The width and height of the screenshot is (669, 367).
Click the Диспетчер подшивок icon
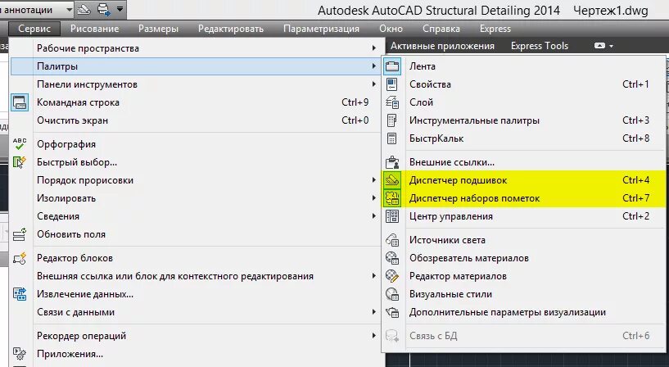click(x=392, y=180)
